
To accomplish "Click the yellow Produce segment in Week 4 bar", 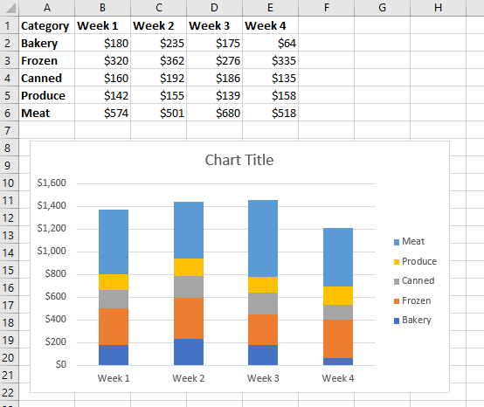I will (338, 295).
